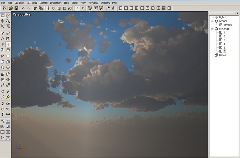Select the yellow pin tool
240x158 pixels.
(x=8, y=97)
